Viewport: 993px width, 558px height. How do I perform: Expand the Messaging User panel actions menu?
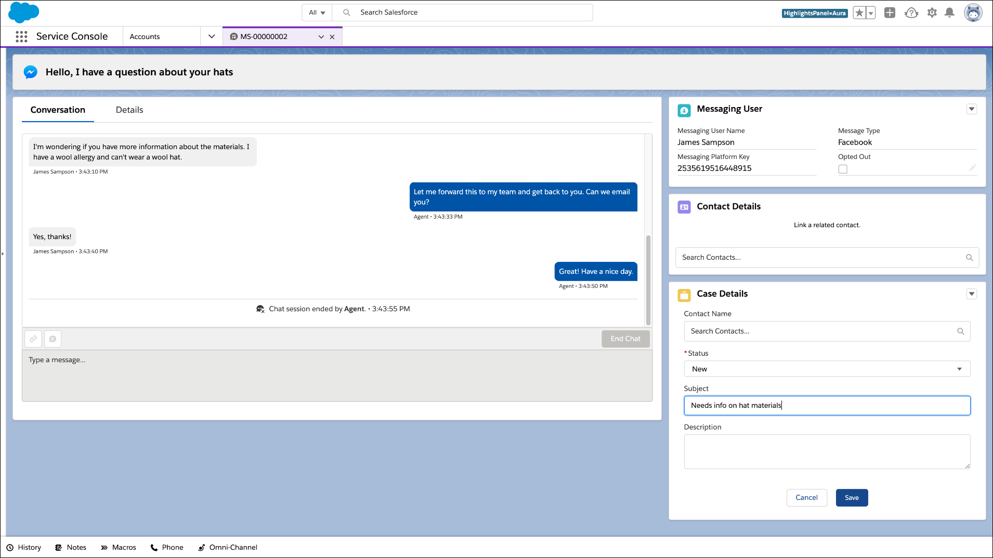tap(972, 109)
